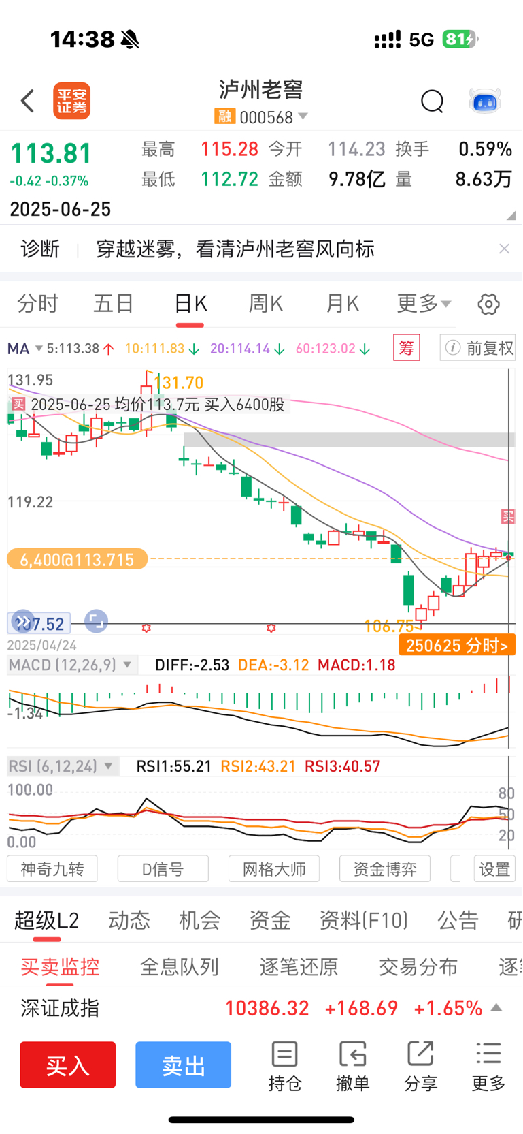Image resolution: width=523 pixels, height=1134 pixels.
Task: Open the MA indicator dropdown
Action: [25, 349]
